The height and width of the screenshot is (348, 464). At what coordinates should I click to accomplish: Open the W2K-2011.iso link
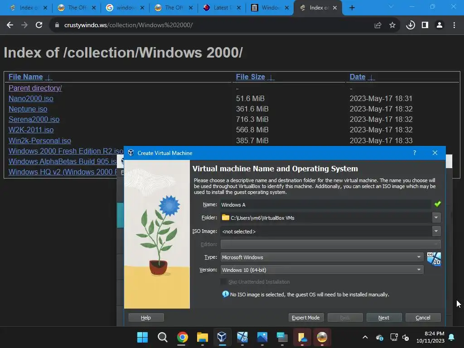pos(31,130)
